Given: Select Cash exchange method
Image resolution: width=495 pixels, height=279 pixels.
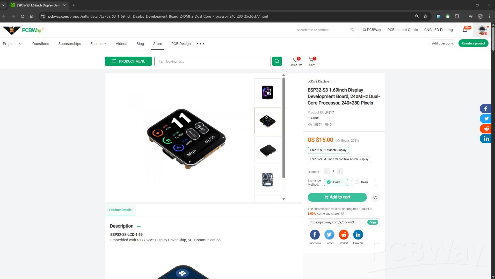Looking at the screenshot, I should [336, 182].
